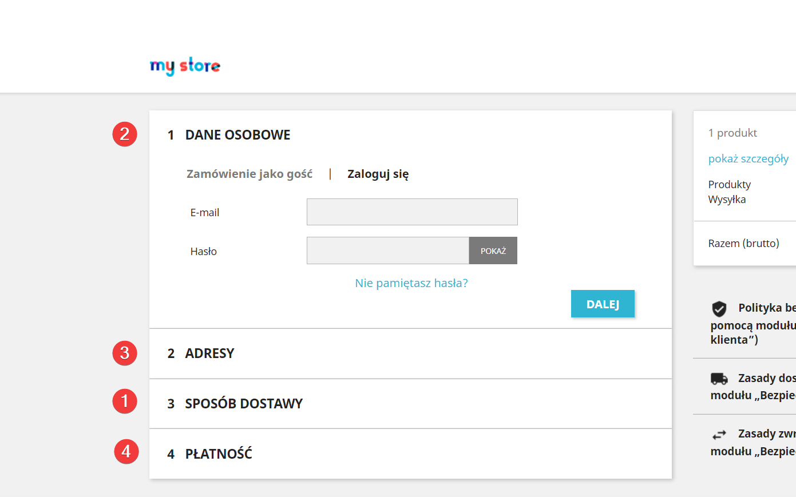This screenshot has height=497, width=796.
Task: Expand the SPOSÓB DOSTAWY step
Action: [x=410, y=404]
